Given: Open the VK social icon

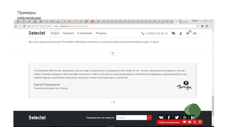Looking at the screenshot, I should coord(161,117).
